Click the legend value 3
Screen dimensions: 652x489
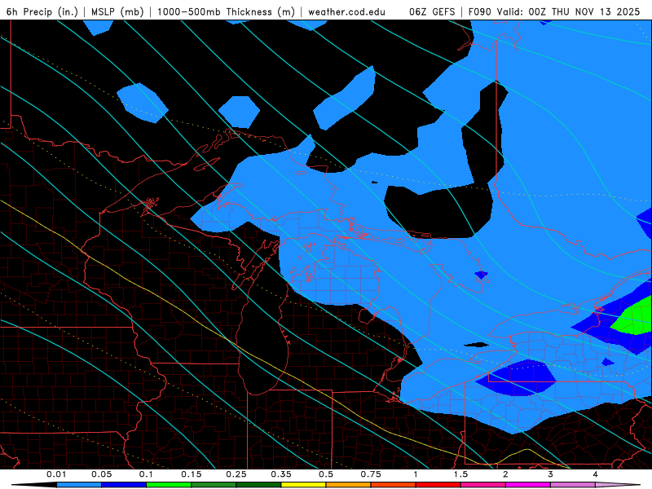[551, 474]
